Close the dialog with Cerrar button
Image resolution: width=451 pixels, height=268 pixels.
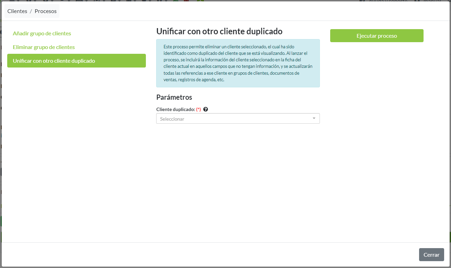point(431,255)
